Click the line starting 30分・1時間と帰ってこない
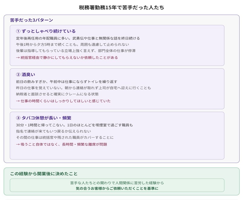This screenshot has width=243, height=200. [x=75, y=125]
